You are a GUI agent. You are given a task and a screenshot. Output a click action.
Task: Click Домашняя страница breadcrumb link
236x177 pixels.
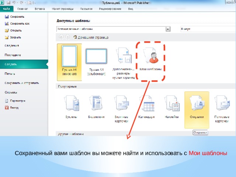pos(93,37)
